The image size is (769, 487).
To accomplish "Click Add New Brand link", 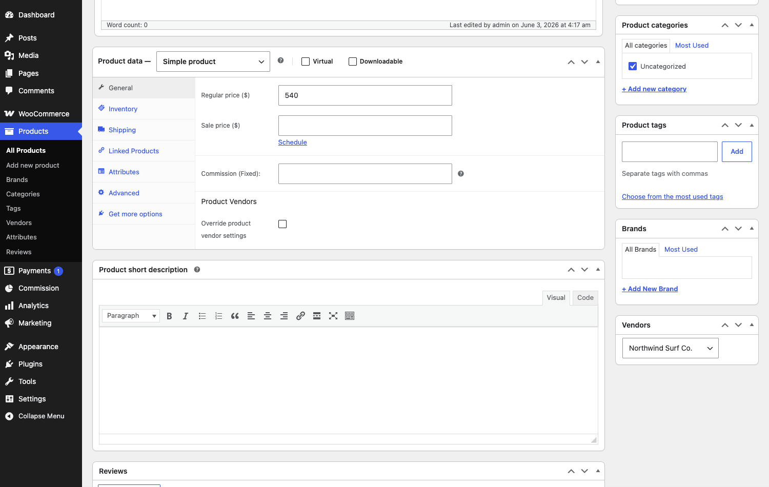I will [650, 289].
